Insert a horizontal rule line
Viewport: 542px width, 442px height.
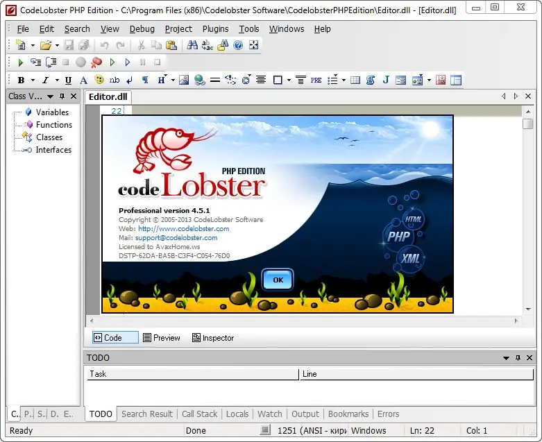(x=215, y=80)
